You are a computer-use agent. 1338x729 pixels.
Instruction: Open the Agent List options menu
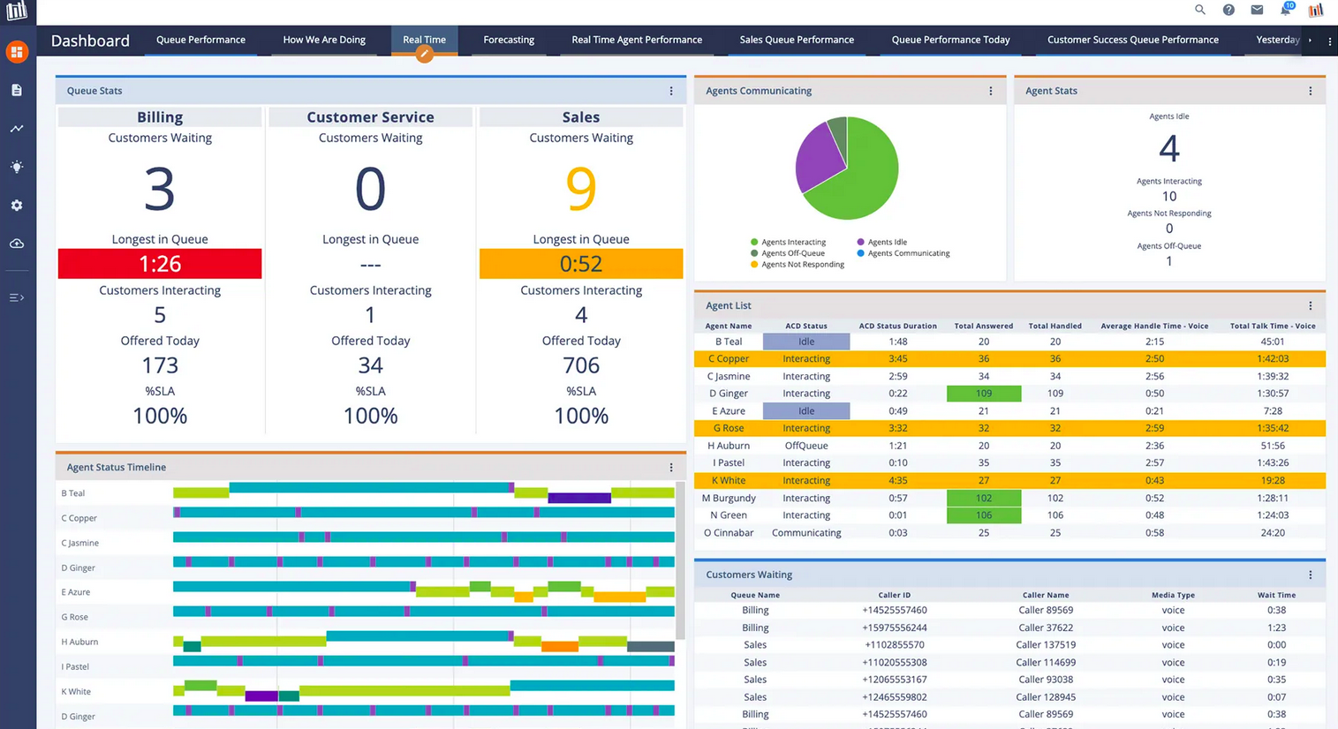click(1310, 305)
